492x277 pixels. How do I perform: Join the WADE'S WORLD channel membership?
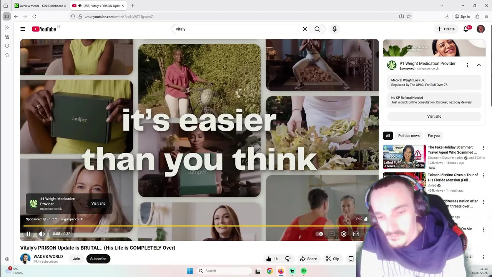coord(76,259)
